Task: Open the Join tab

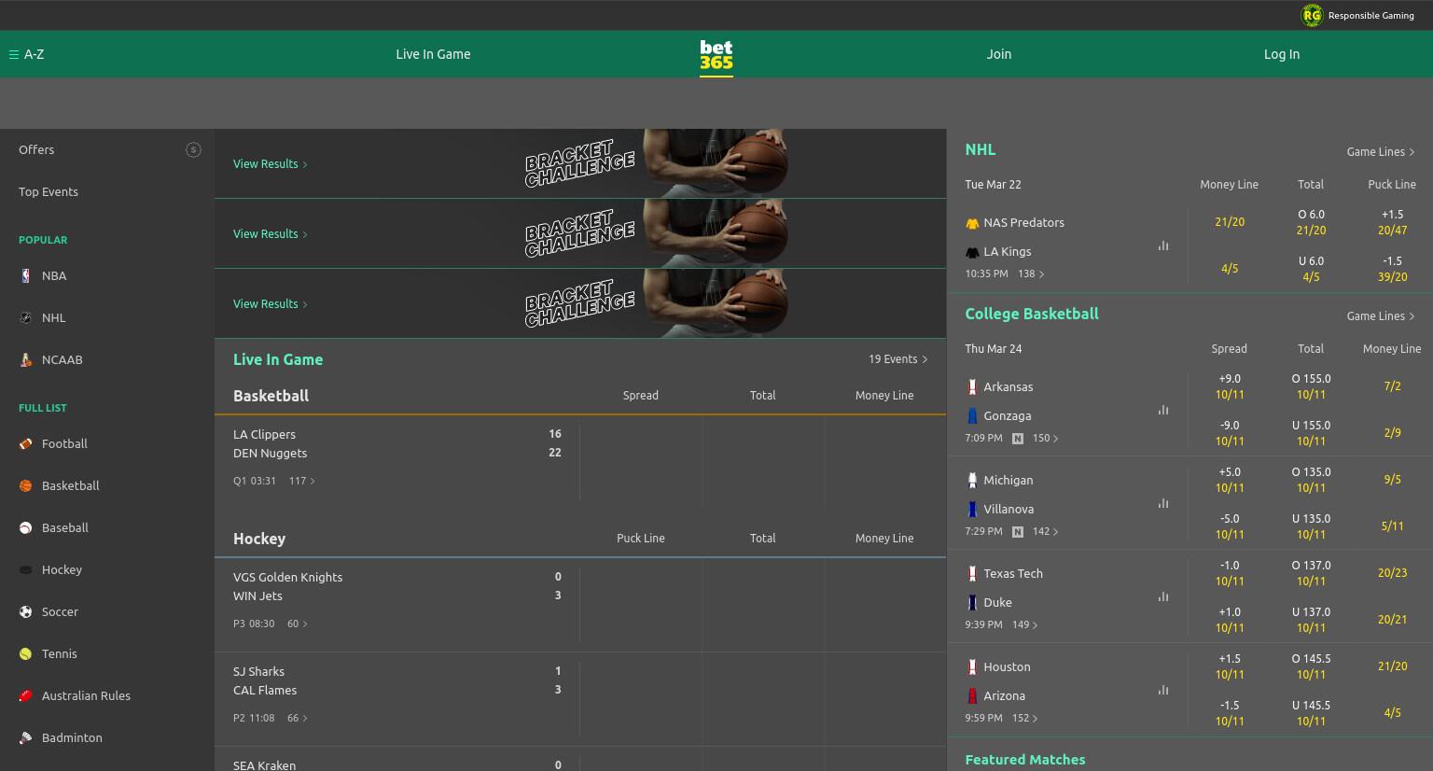Action: pos(999,54)
